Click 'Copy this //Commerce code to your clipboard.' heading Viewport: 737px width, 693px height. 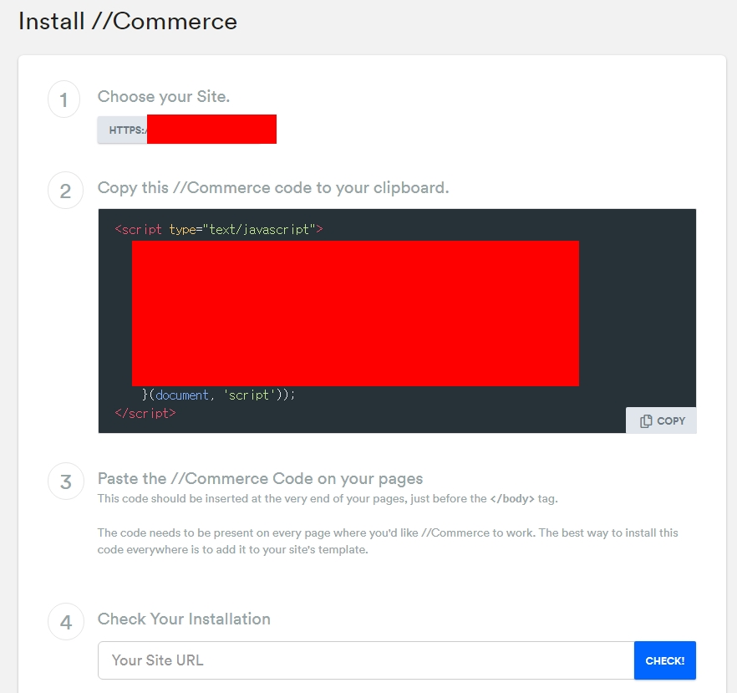(x=273, y=187)
